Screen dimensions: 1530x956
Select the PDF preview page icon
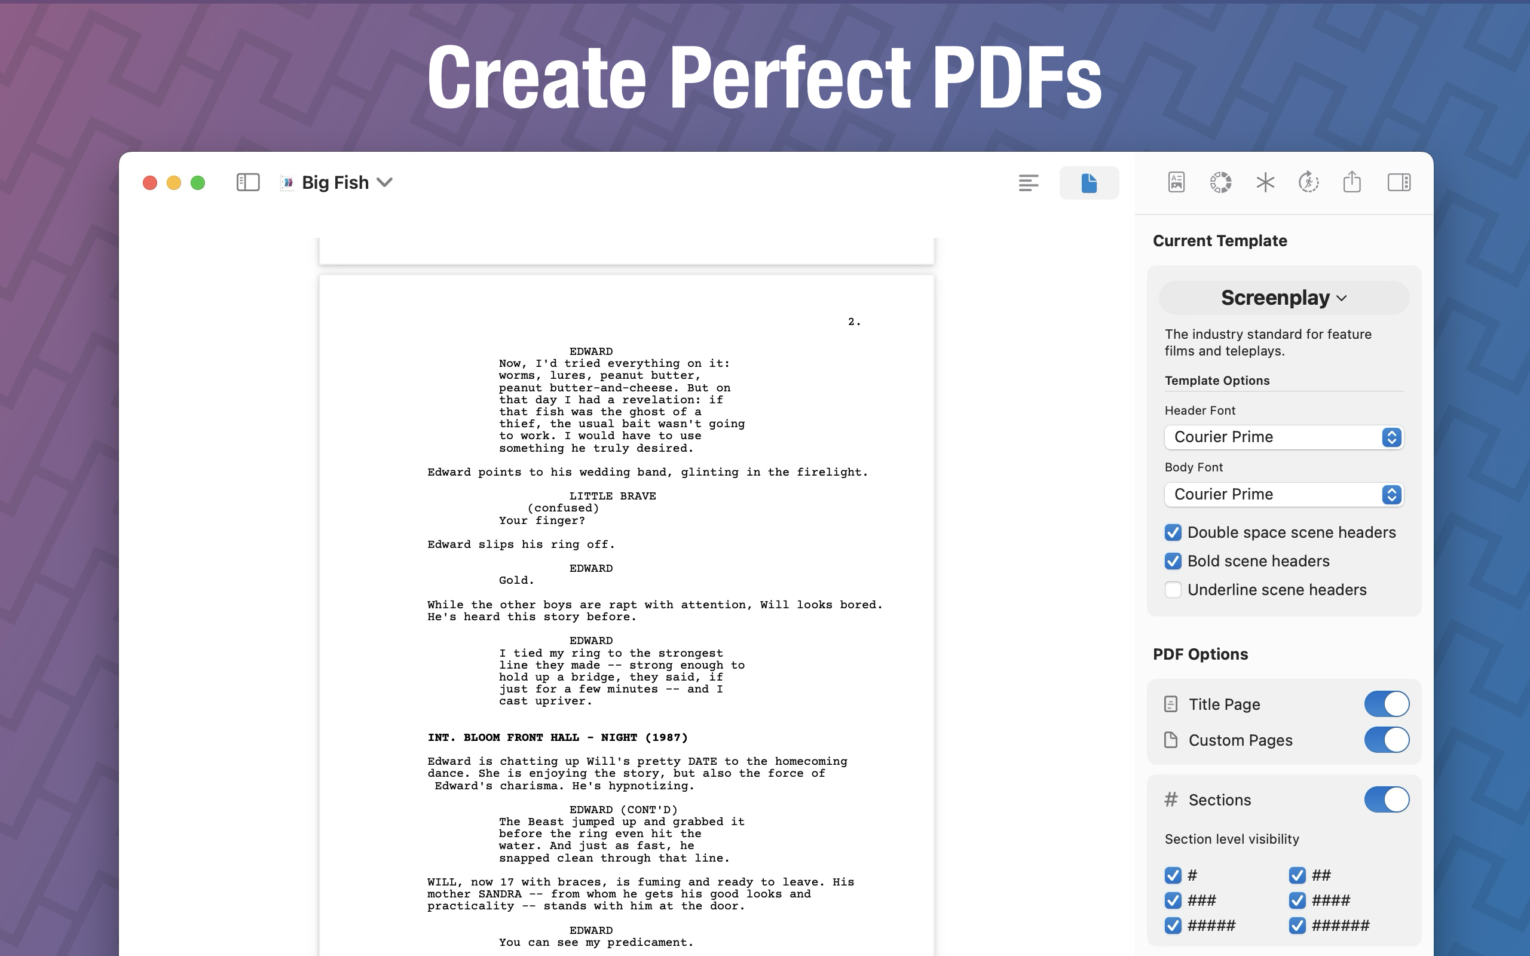[1089, 183]
